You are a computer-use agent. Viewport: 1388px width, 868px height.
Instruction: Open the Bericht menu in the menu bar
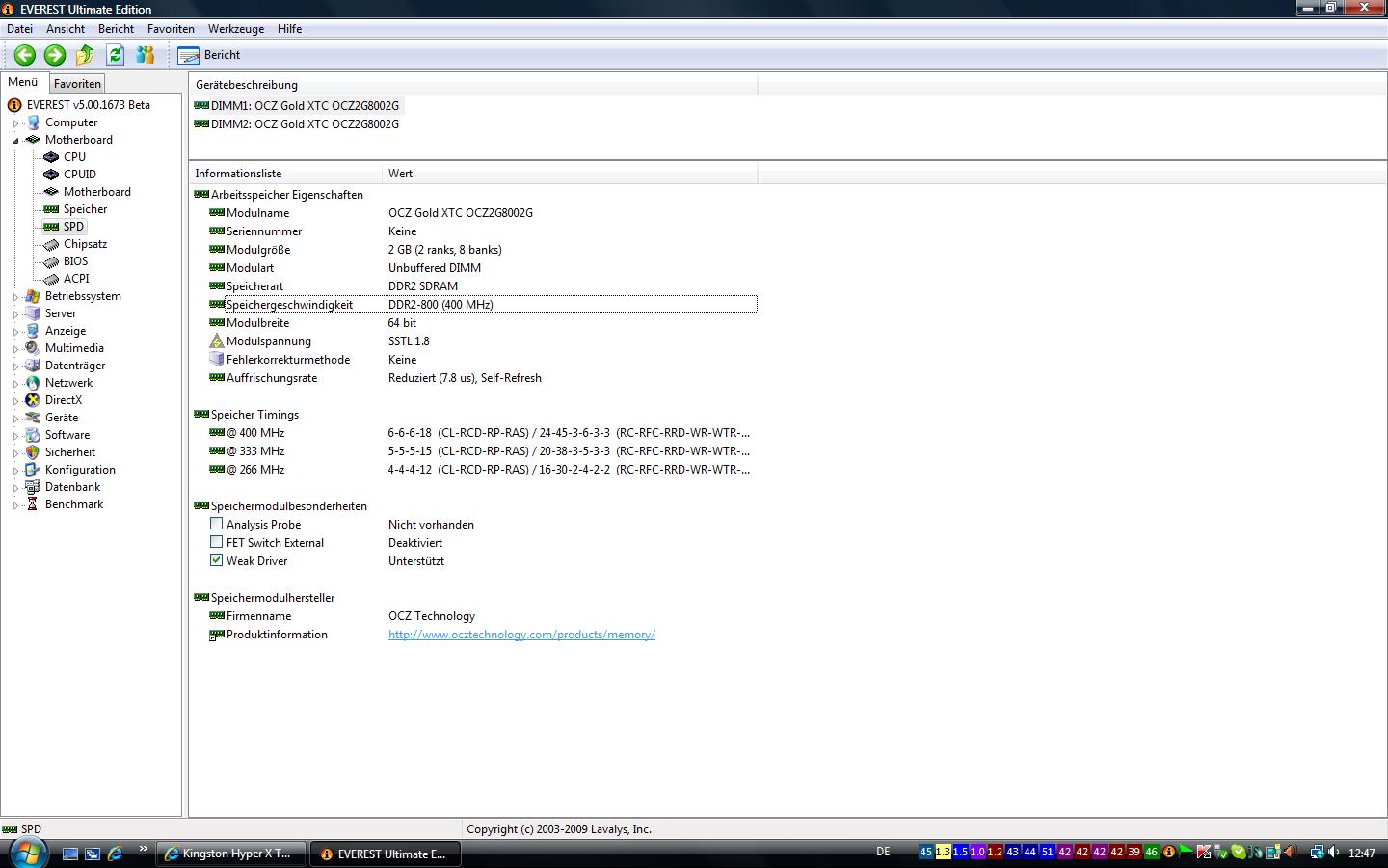click(116, 29)
